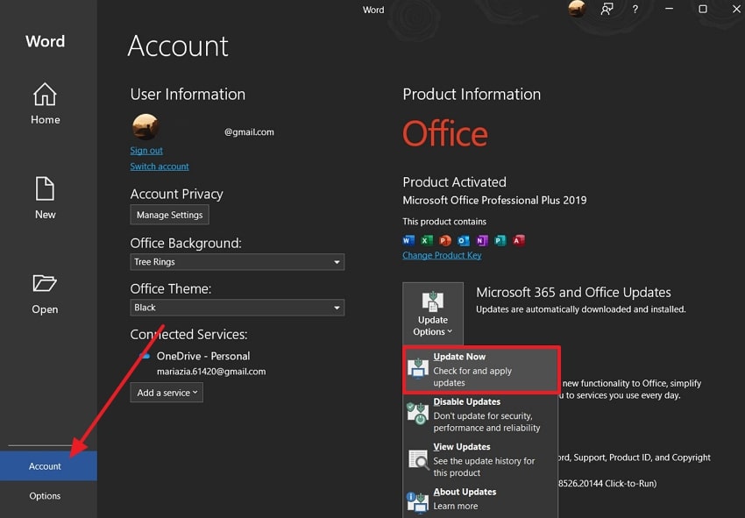The height and width of the screenshot is (518, 745).
Task: Click the Update Options dropdown button
Action: 433,313
